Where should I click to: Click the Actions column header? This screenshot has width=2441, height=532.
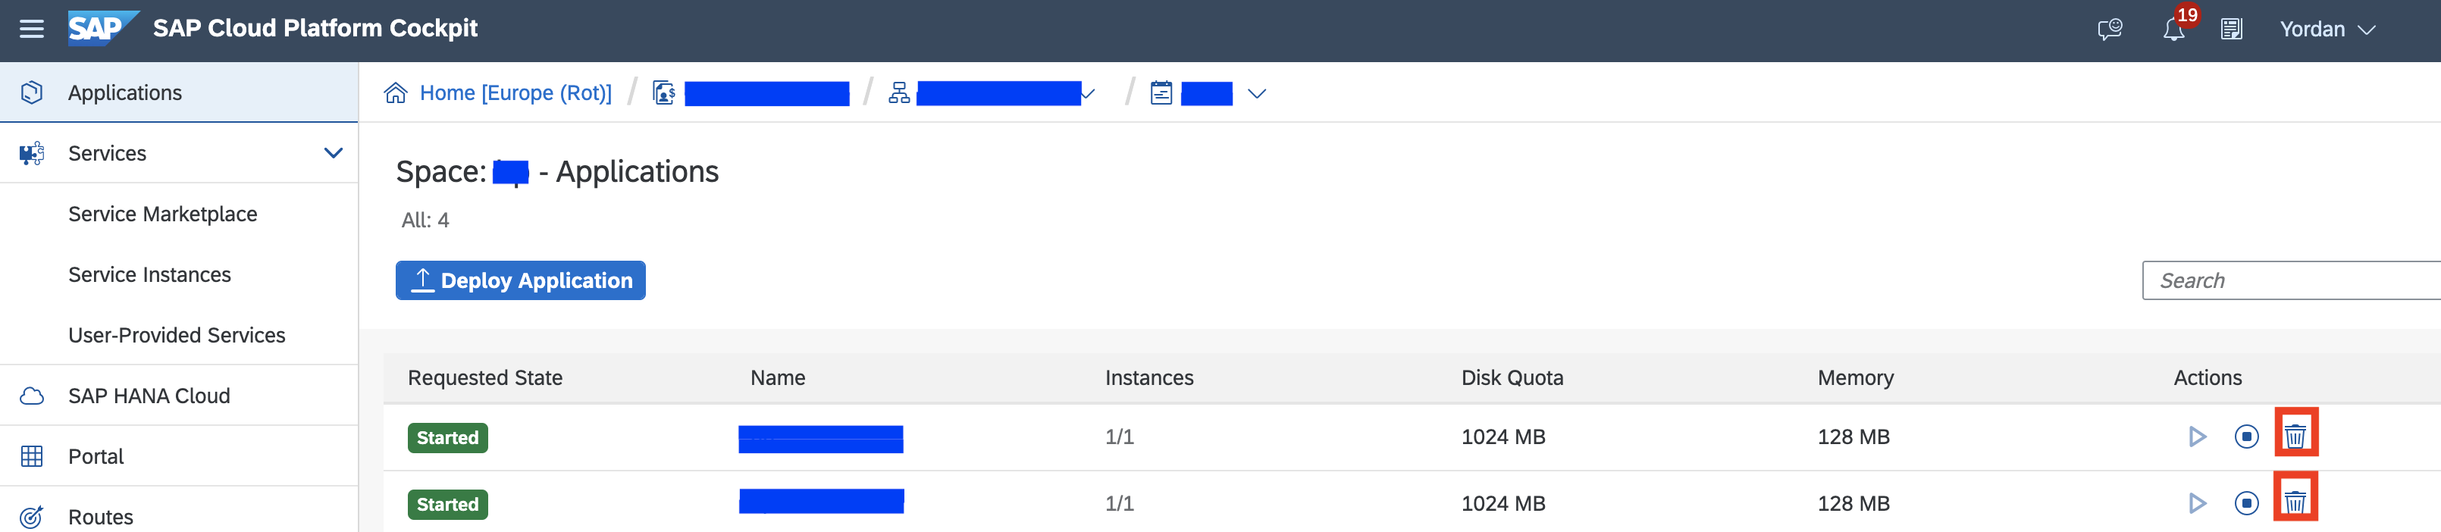(x=2207, y=377)
